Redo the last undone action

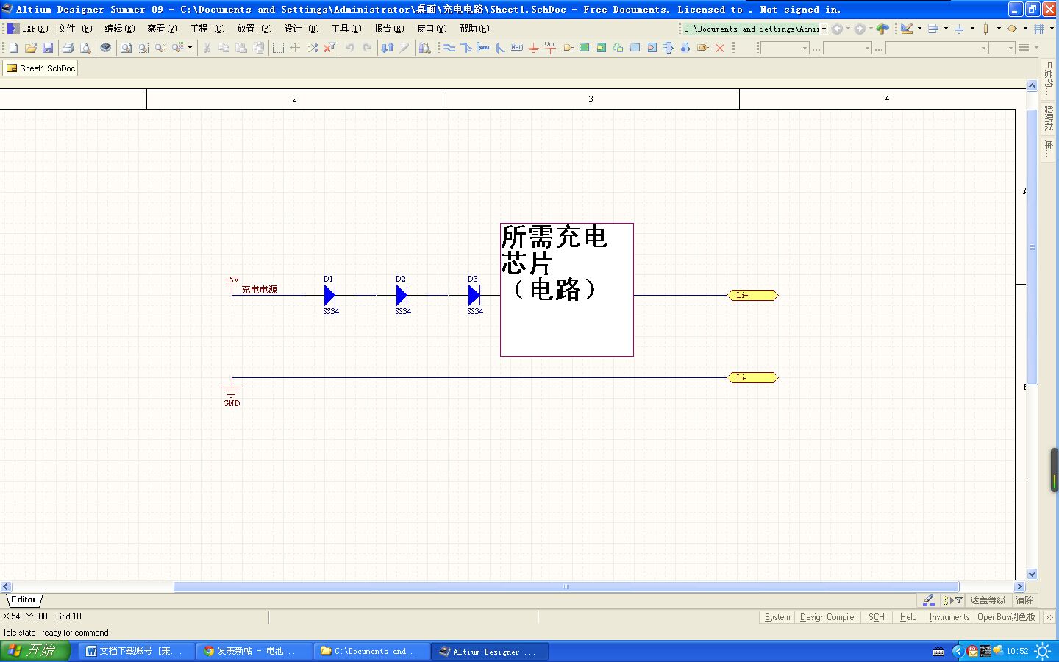pyautogui.click(x=367, y=48)
